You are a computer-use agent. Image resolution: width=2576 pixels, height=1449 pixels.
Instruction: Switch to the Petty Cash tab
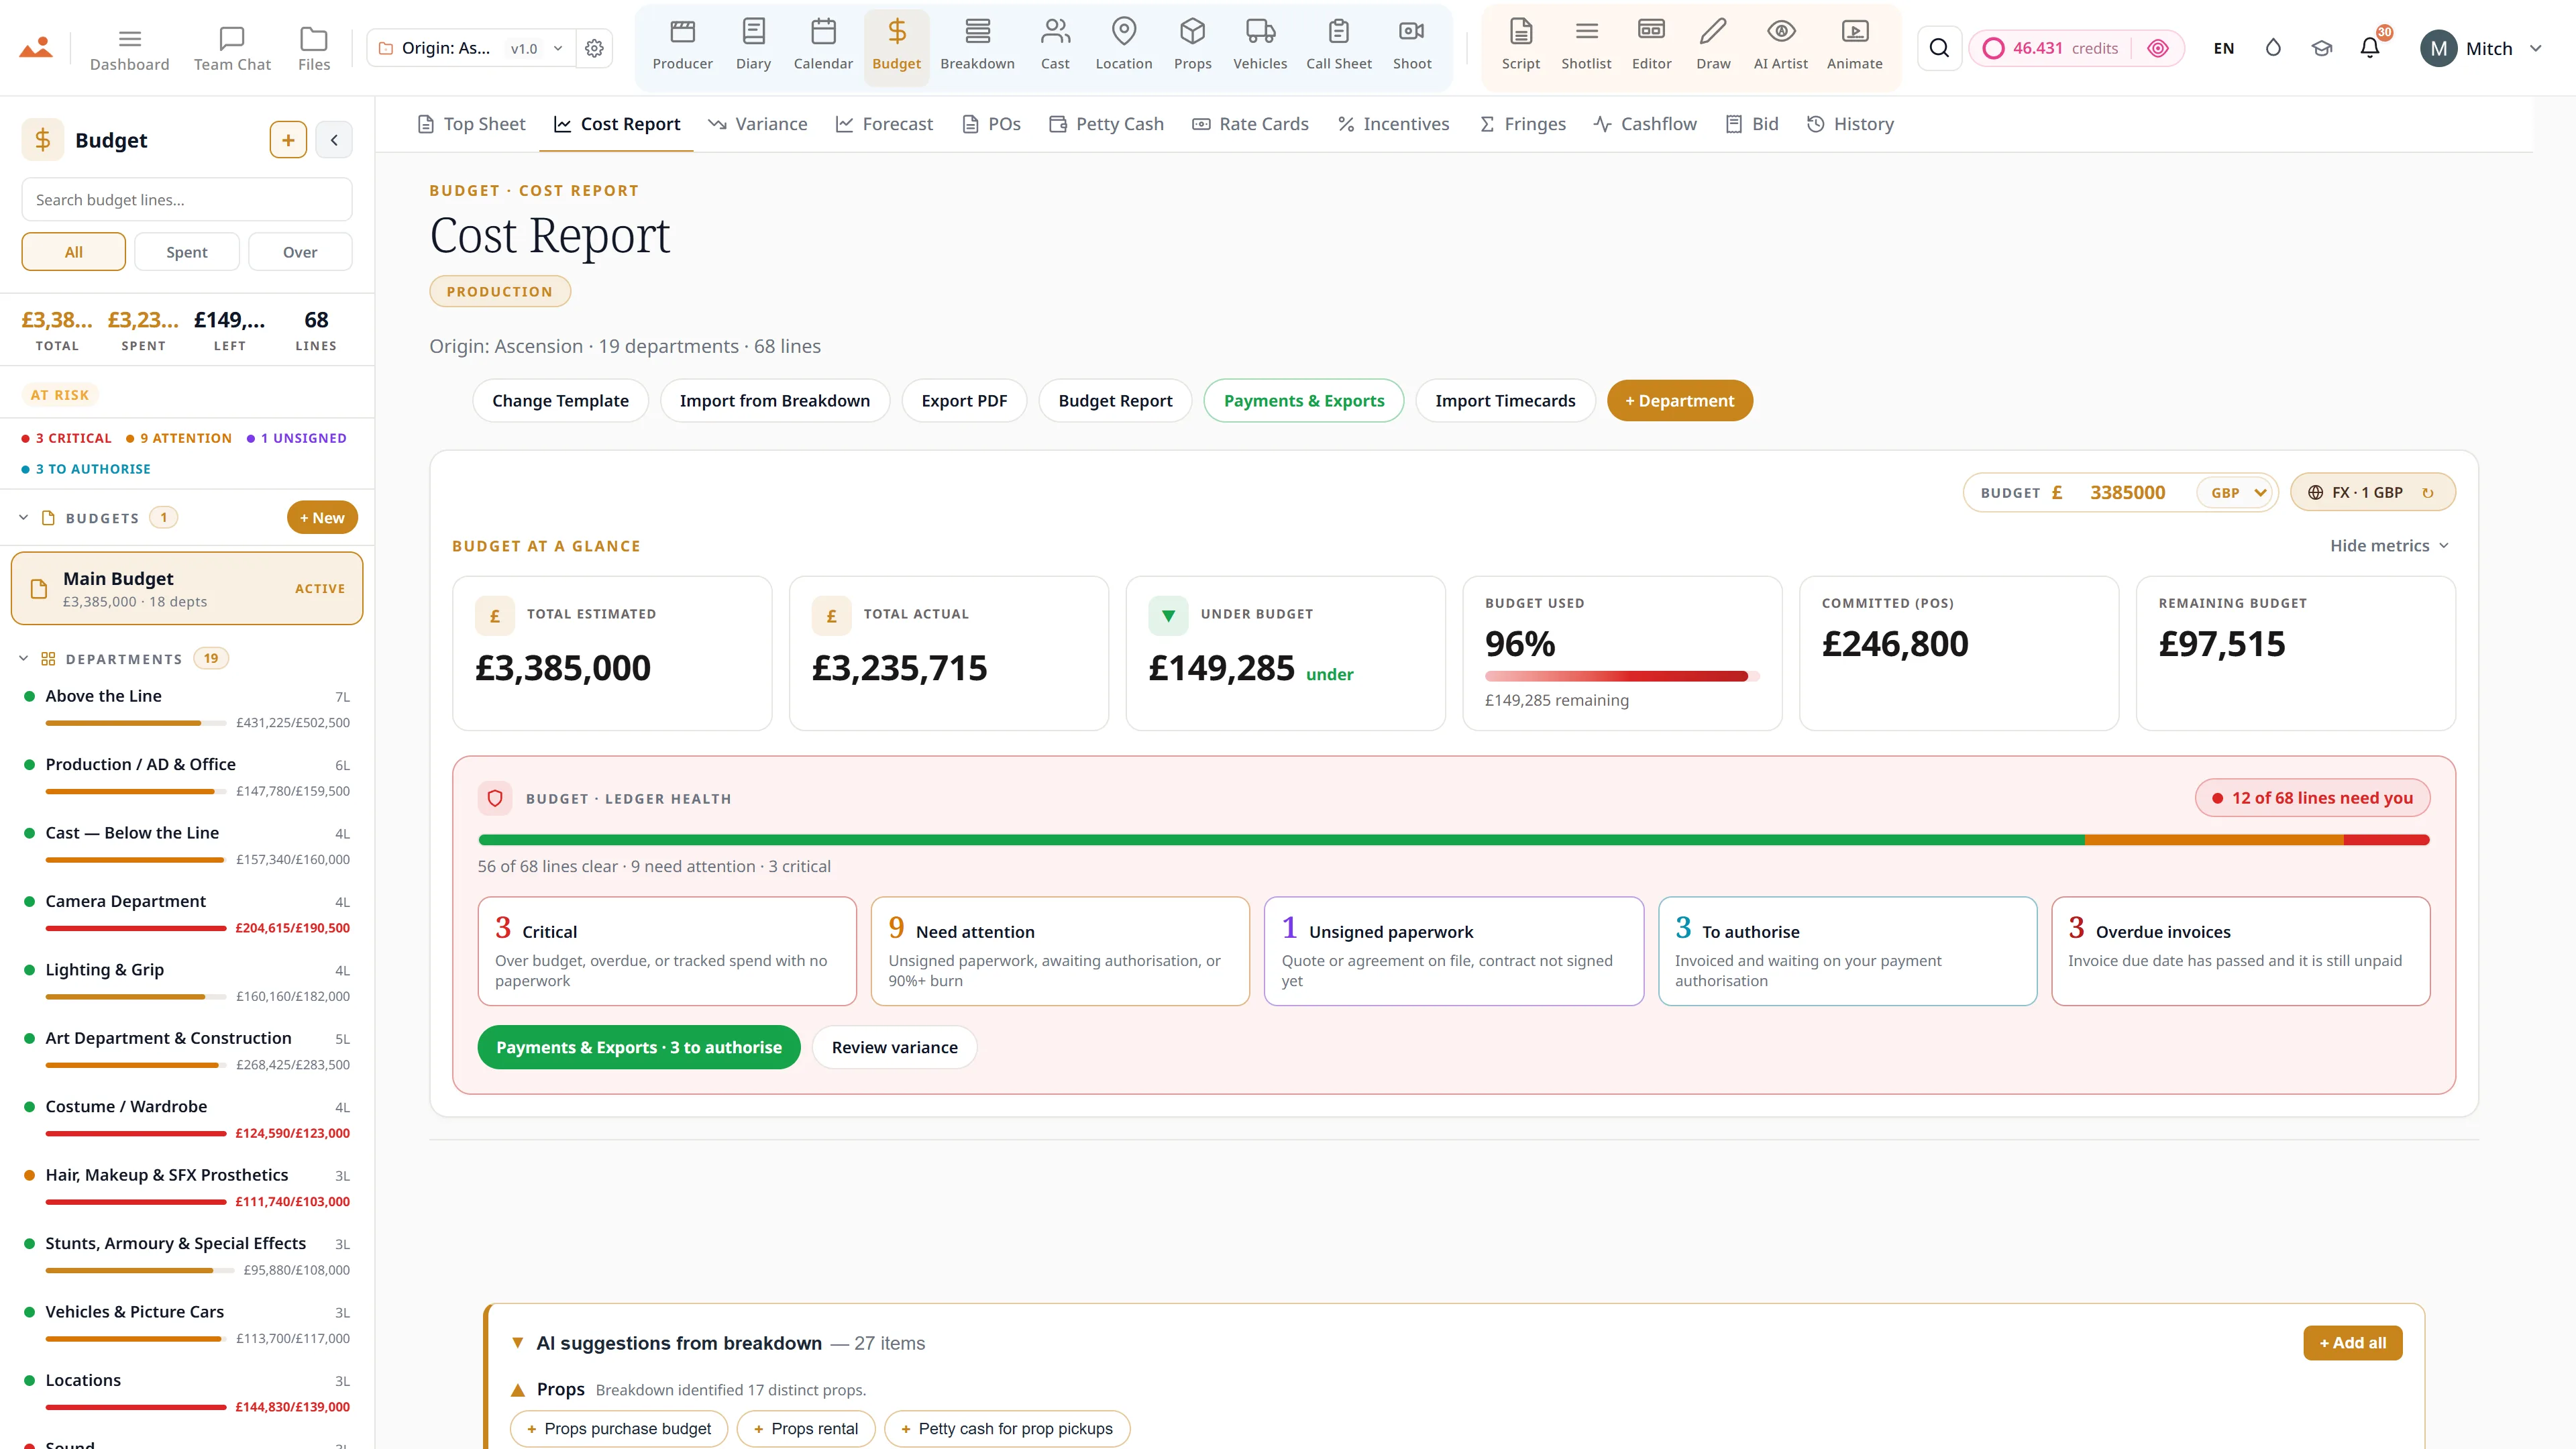click(1106, 124)
